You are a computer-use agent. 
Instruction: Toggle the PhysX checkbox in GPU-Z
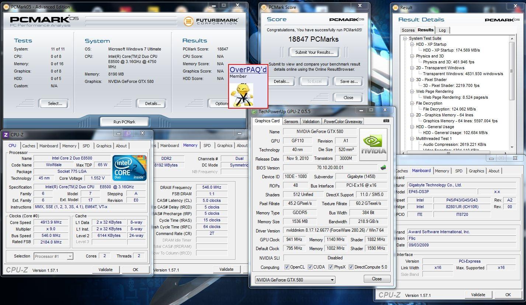point(331,267)
